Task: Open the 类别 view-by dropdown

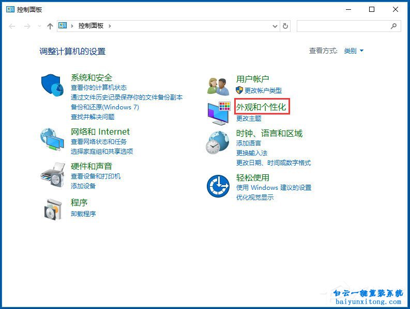Action: (x=354, y=51)
